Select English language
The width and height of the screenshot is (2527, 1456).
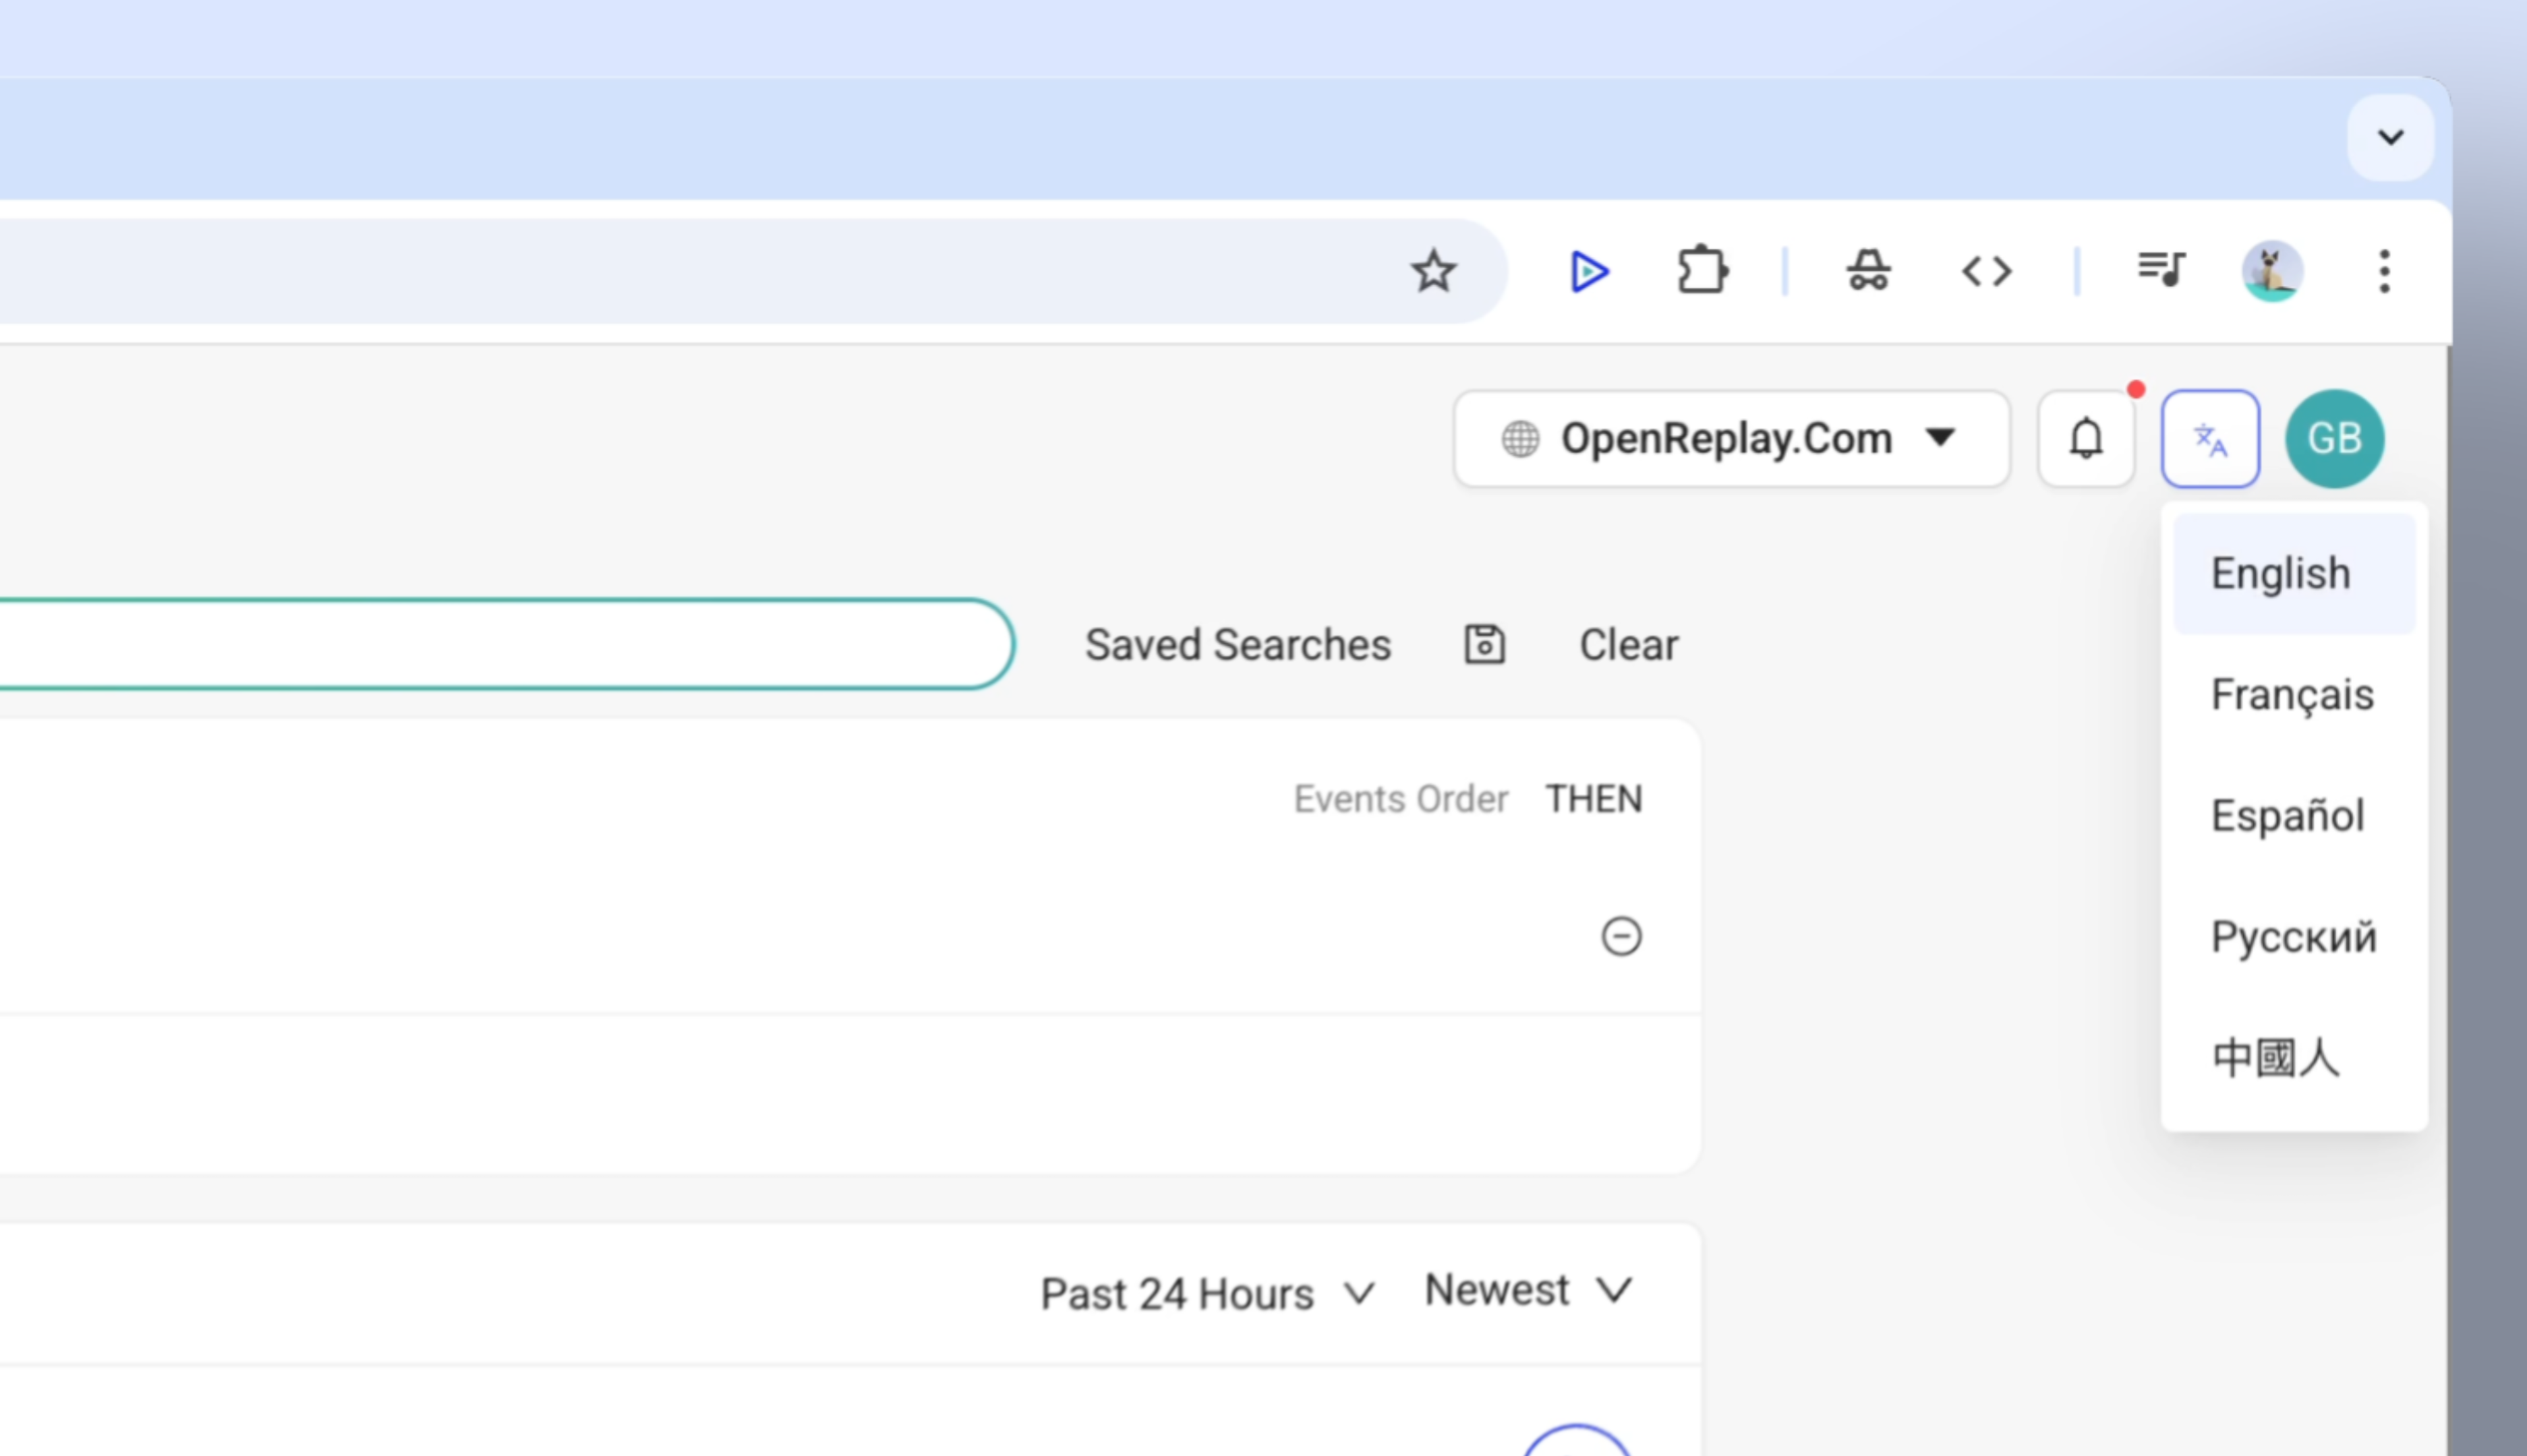[x=2294, y=574]
